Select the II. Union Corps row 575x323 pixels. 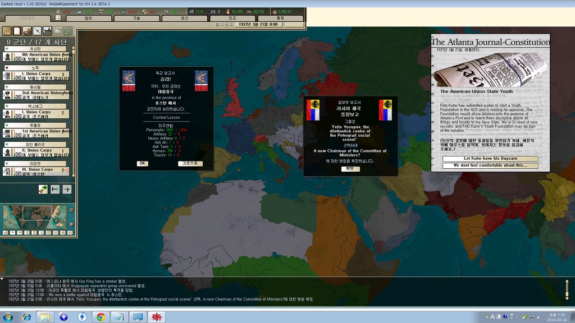pyautogui.click(x=36, y=153)
